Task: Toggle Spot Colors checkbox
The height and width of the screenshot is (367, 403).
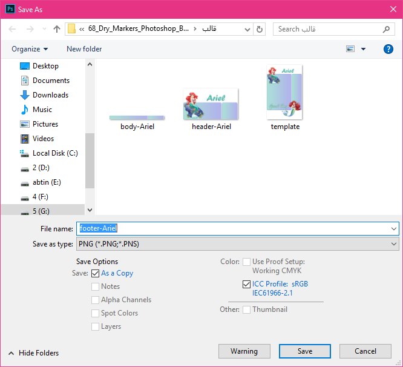Action: [95, 313]
